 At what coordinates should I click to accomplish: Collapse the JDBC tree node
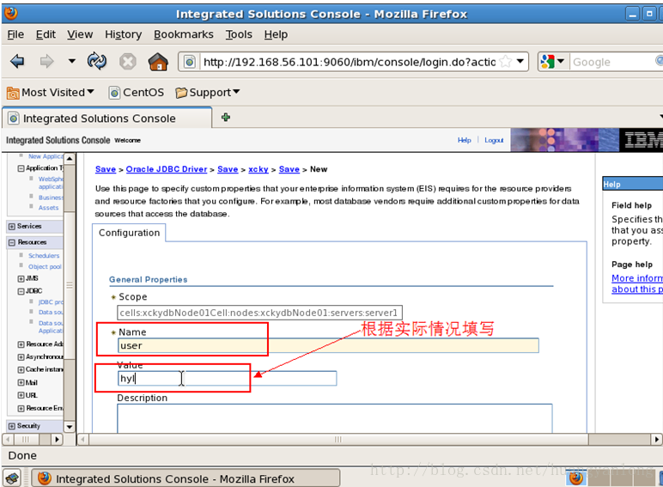coord(21,291)
